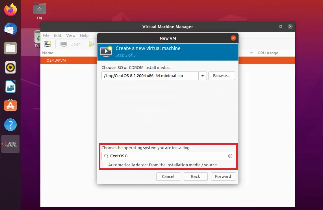The image size is (323, 210).
Task: Click the Cancel button
Action: pos(168,177)
